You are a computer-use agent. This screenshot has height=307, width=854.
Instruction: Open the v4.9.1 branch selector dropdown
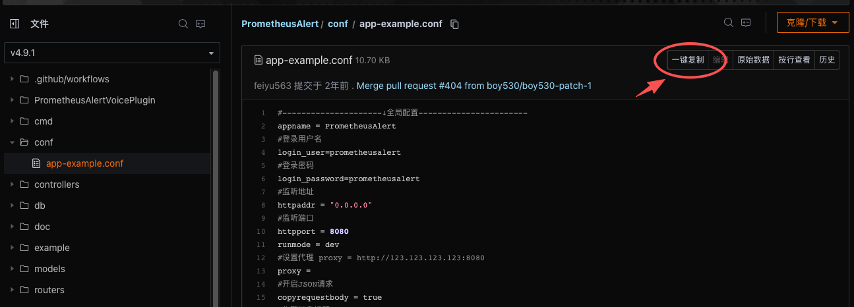point(112,53)
